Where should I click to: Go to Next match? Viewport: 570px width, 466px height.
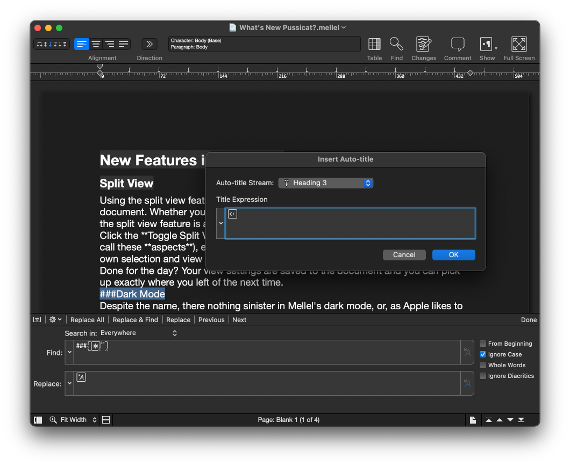pyautogui.click(x=239, y=320)
